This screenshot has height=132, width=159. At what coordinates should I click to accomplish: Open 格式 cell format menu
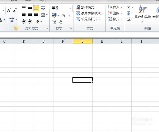point(115,19)
